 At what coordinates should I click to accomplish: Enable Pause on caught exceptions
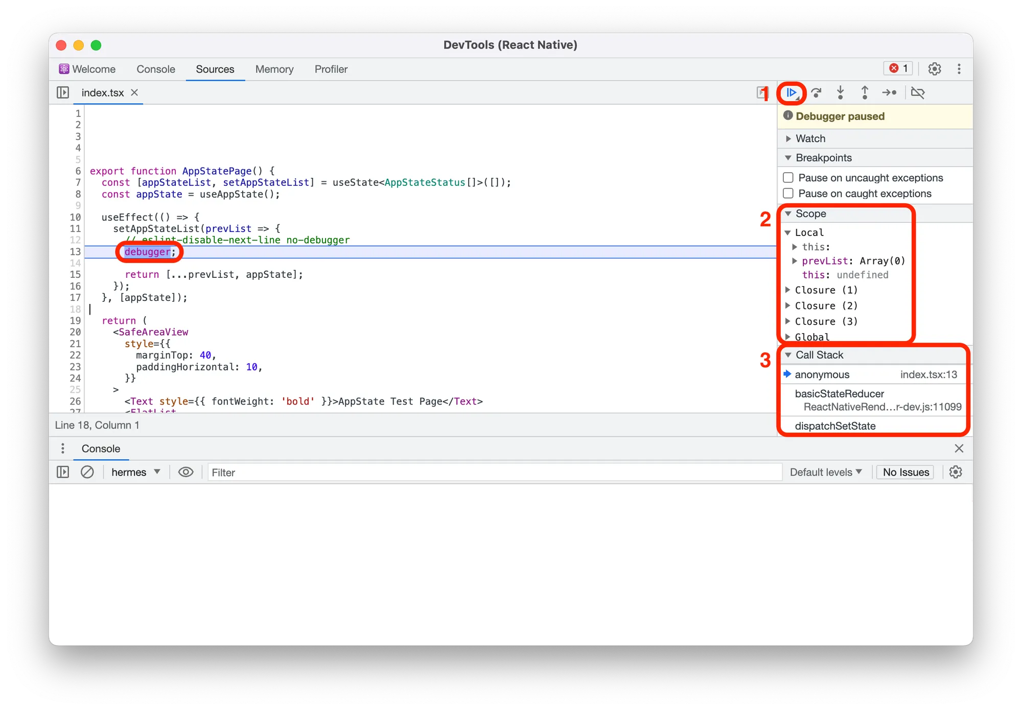point(789,193)
